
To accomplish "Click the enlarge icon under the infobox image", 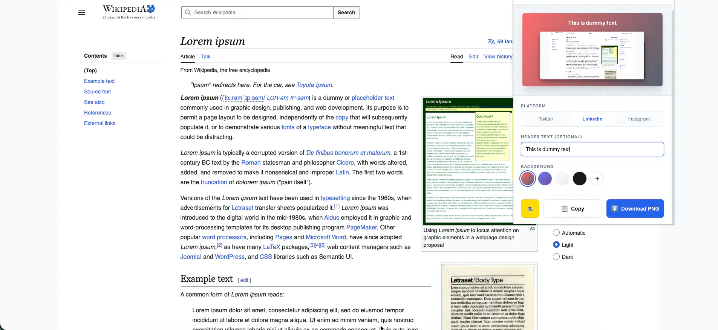I will pos(532,229).
